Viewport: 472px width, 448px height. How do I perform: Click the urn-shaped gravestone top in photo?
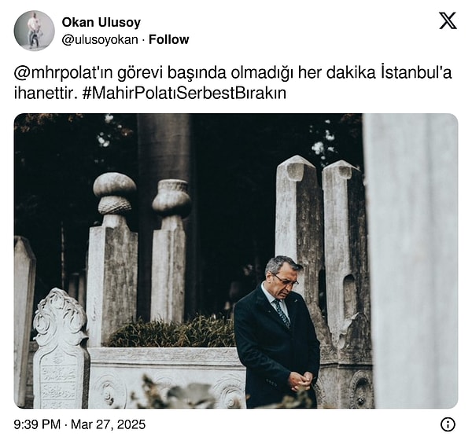(x=171, y=198)
